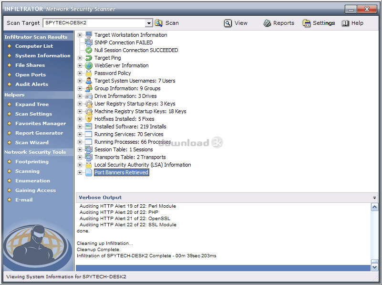Open Gaining Access tools
This screenshot has height=285, width=382.
tap(36, 190)
